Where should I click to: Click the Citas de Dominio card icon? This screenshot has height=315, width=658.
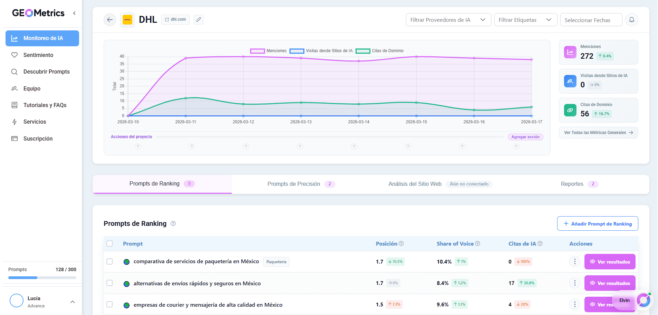point(570,110)
